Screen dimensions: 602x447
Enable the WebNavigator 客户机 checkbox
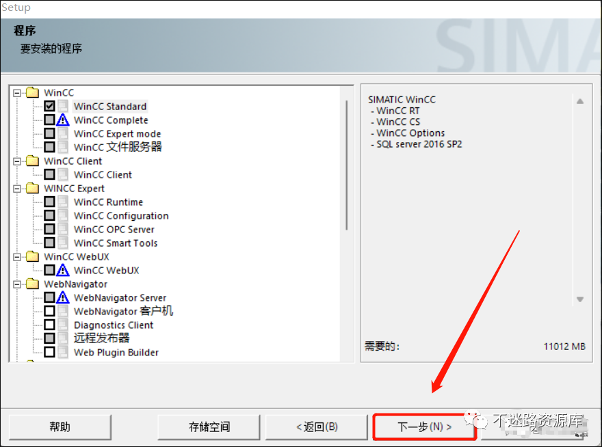point(49,311)
